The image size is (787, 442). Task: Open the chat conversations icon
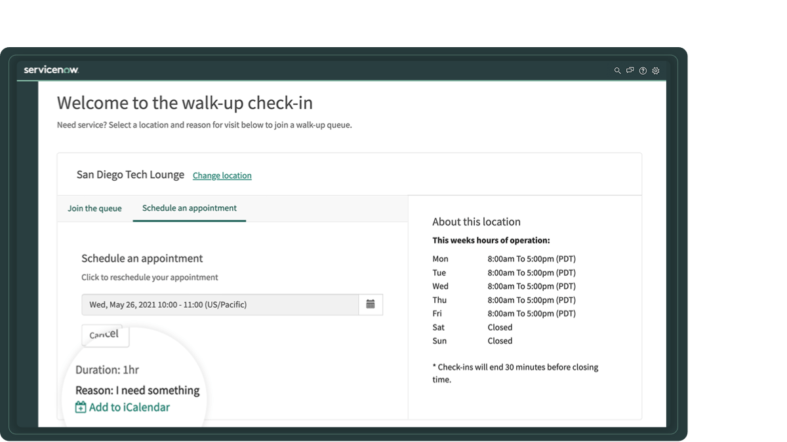(630, 70)
